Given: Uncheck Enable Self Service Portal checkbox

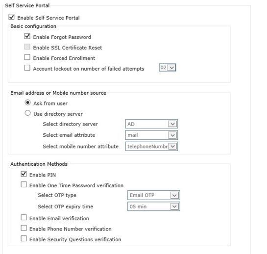Looking at the screenshot, I should pyautogui.click(x=12, y=17).
